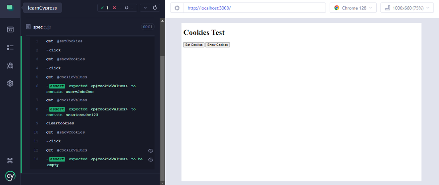Viewport: 439px width, 185px height.
Task: Click the pending tests spinner counter
Action: tap(129, 8)
